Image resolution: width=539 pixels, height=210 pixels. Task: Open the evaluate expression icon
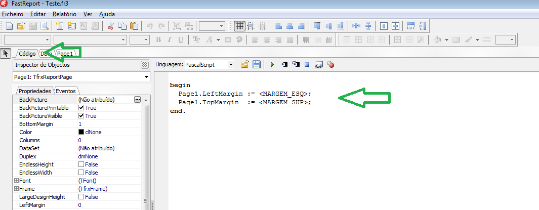coord(319,64)
